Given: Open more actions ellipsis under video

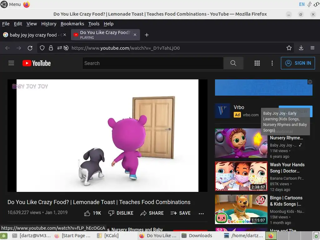Looking at the screenshot, I should (201, 213).
